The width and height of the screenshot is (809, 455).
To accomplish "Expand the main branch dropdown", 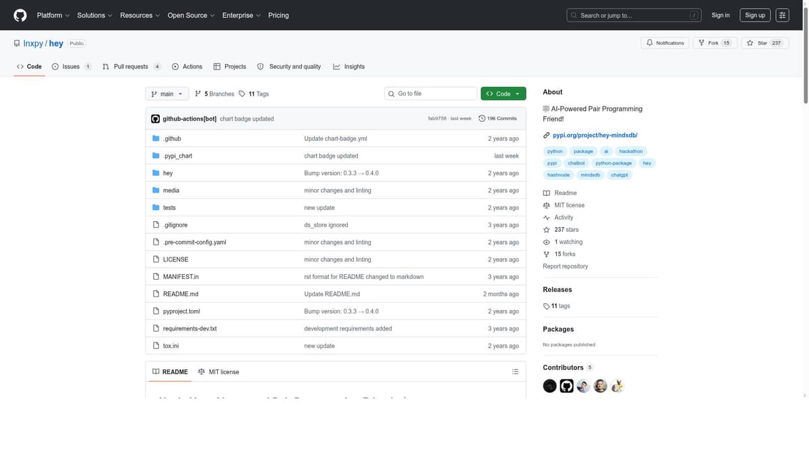I will tap(167, 94).
